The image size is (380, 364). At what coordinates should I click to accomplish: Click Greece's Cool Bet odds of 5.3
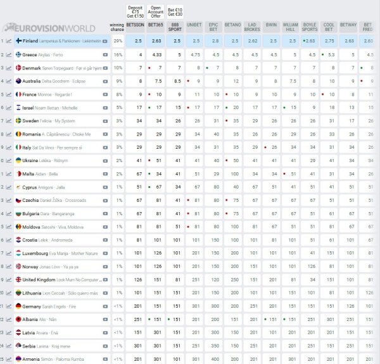[329, 54]
